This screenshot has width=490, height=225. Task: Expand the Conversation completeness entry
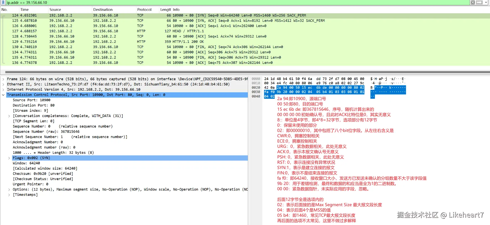click(9, 116)
